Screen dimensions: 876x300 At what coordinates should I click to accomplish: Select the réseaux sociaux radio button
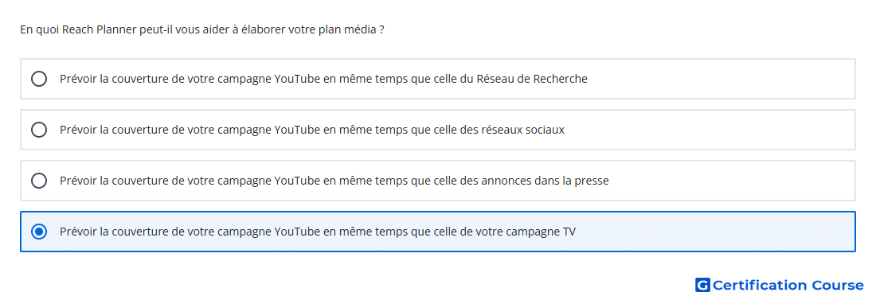click(x=39, y=130)
